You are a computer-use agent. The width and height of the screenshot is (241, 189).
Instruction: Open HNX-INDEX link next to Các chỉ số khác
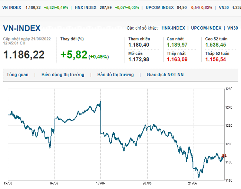click(x=174, y=28)
